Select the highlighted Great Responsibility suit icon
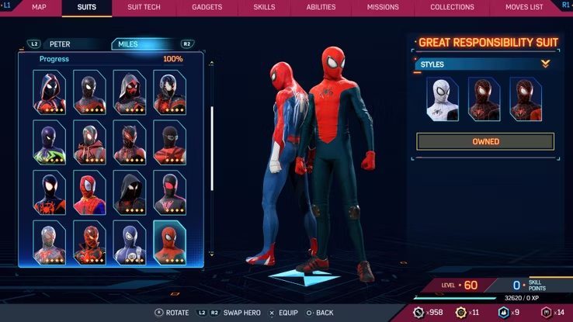This screenshot has width=573, height=322. tap(169, 242)
